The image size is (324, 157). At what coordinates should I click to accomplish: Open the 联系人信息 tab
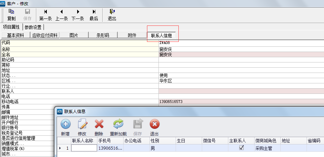pyautogui.click(x=162, y=36)
